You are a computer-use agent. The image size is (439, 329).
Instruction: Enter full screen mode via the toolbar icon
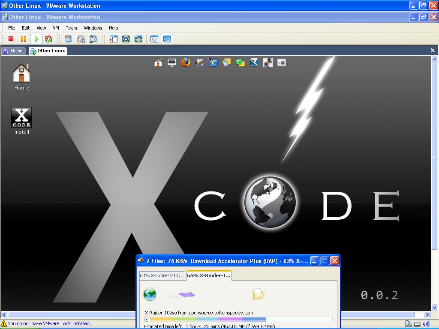[138, 39]
